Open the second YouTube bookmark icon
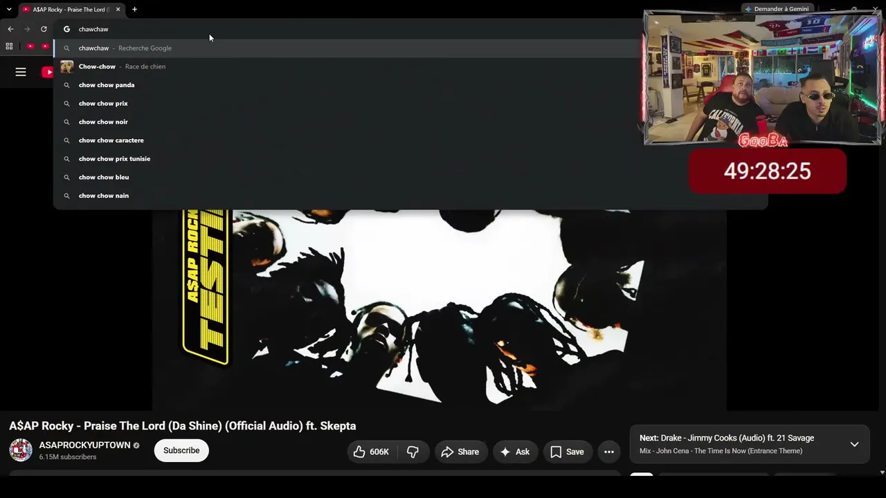Screen dimensions: 886x498 pyautogui.click(x=45, y=46)
